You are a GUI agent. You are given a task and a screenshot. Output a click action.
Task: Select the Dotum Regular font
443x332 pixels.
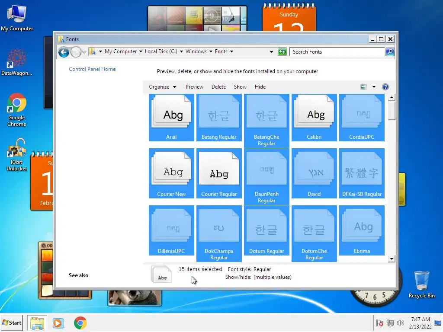pyautogui.click(x=266, y=230)
